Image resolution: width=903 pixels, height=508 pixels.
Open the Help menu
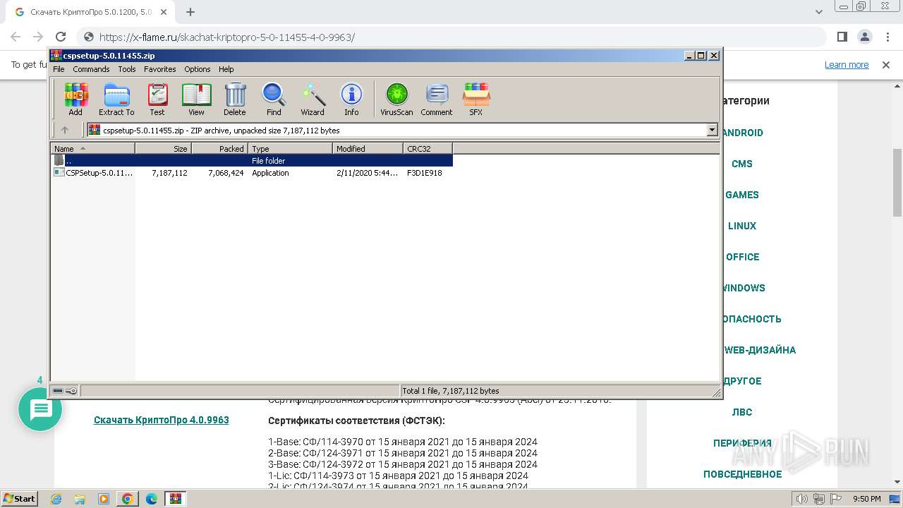click(x=226, y=69)
